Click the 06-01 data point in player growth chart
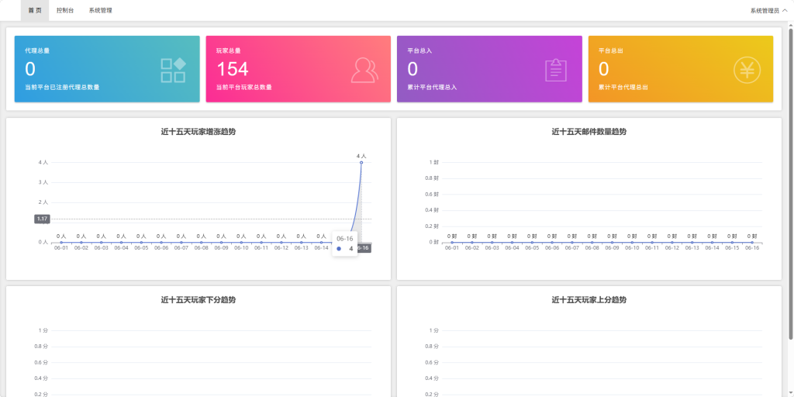 [x=61, y=243]
